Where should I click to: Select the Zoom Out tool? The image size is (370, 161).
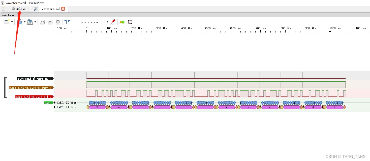[x=50, y=22]
